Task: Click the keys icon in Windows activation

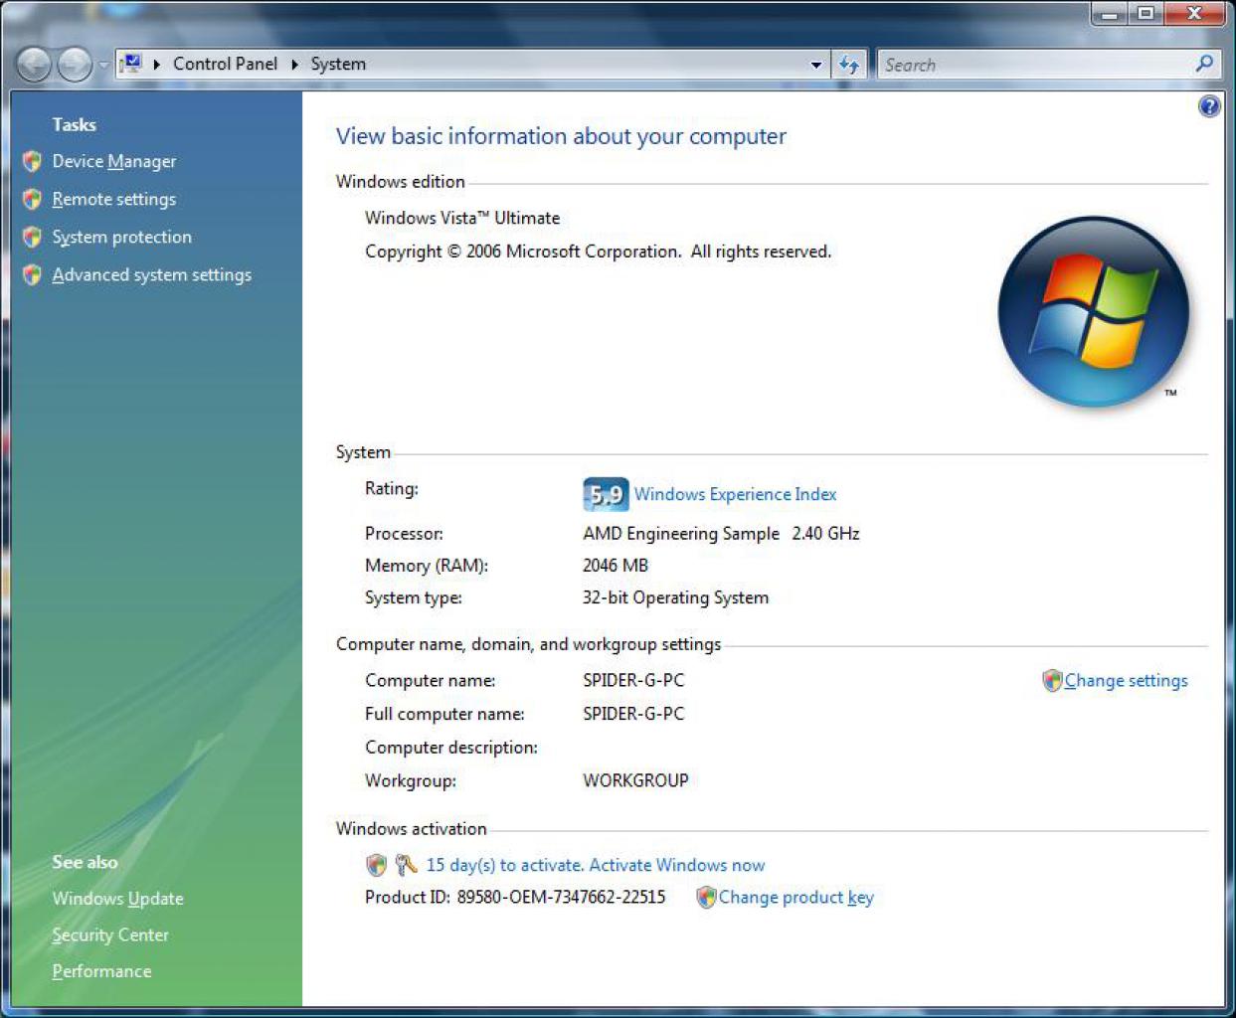Action: (406, 865)
